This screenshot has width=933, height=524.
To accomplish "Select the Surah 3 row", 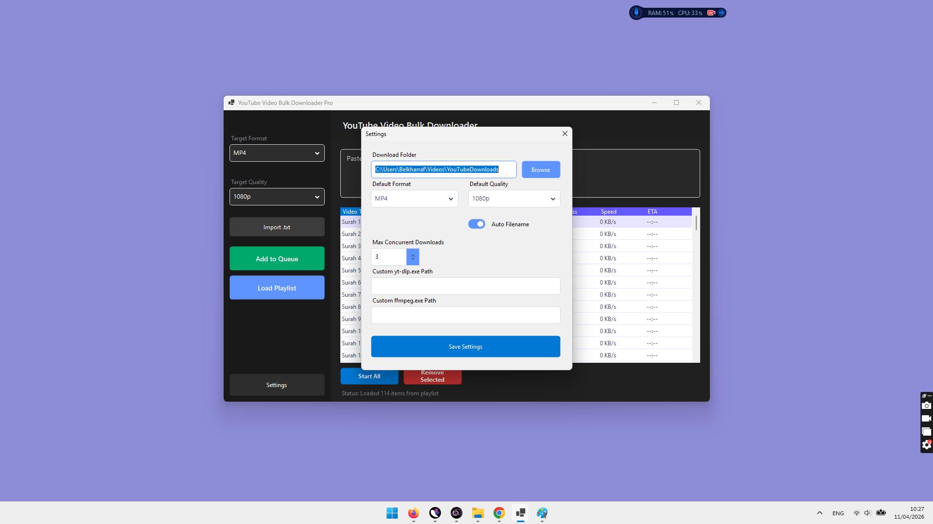I will click(351, 246).
